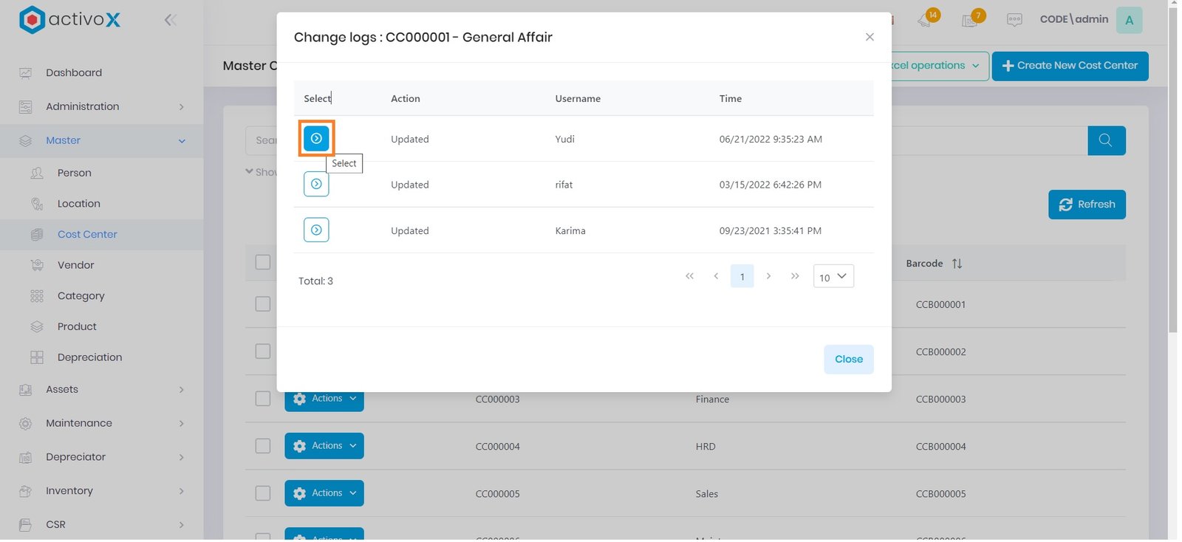1182x542 pixels.
Task: Open the Vendor item under Master
Action: tap(75, 265)
